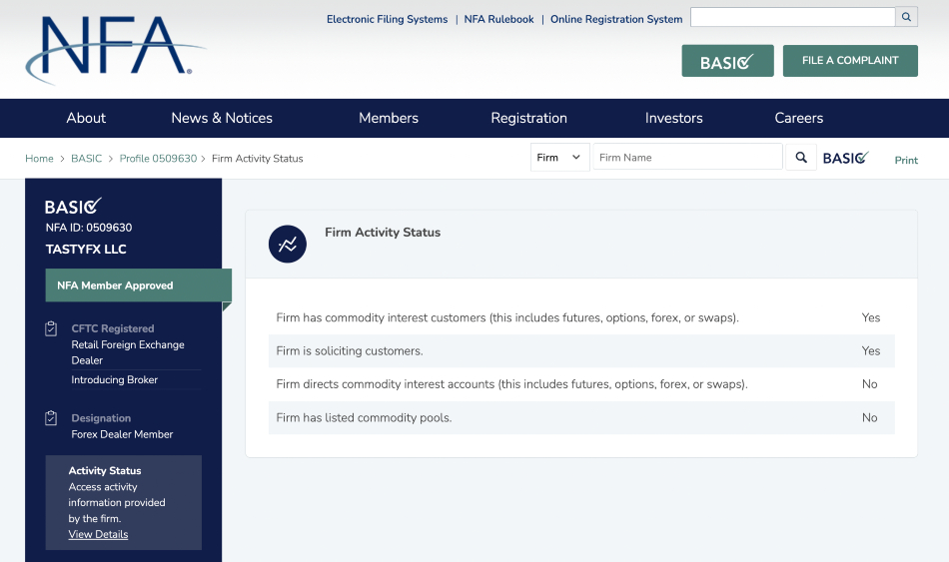Open the Online Registration System link

pos(616,19)
